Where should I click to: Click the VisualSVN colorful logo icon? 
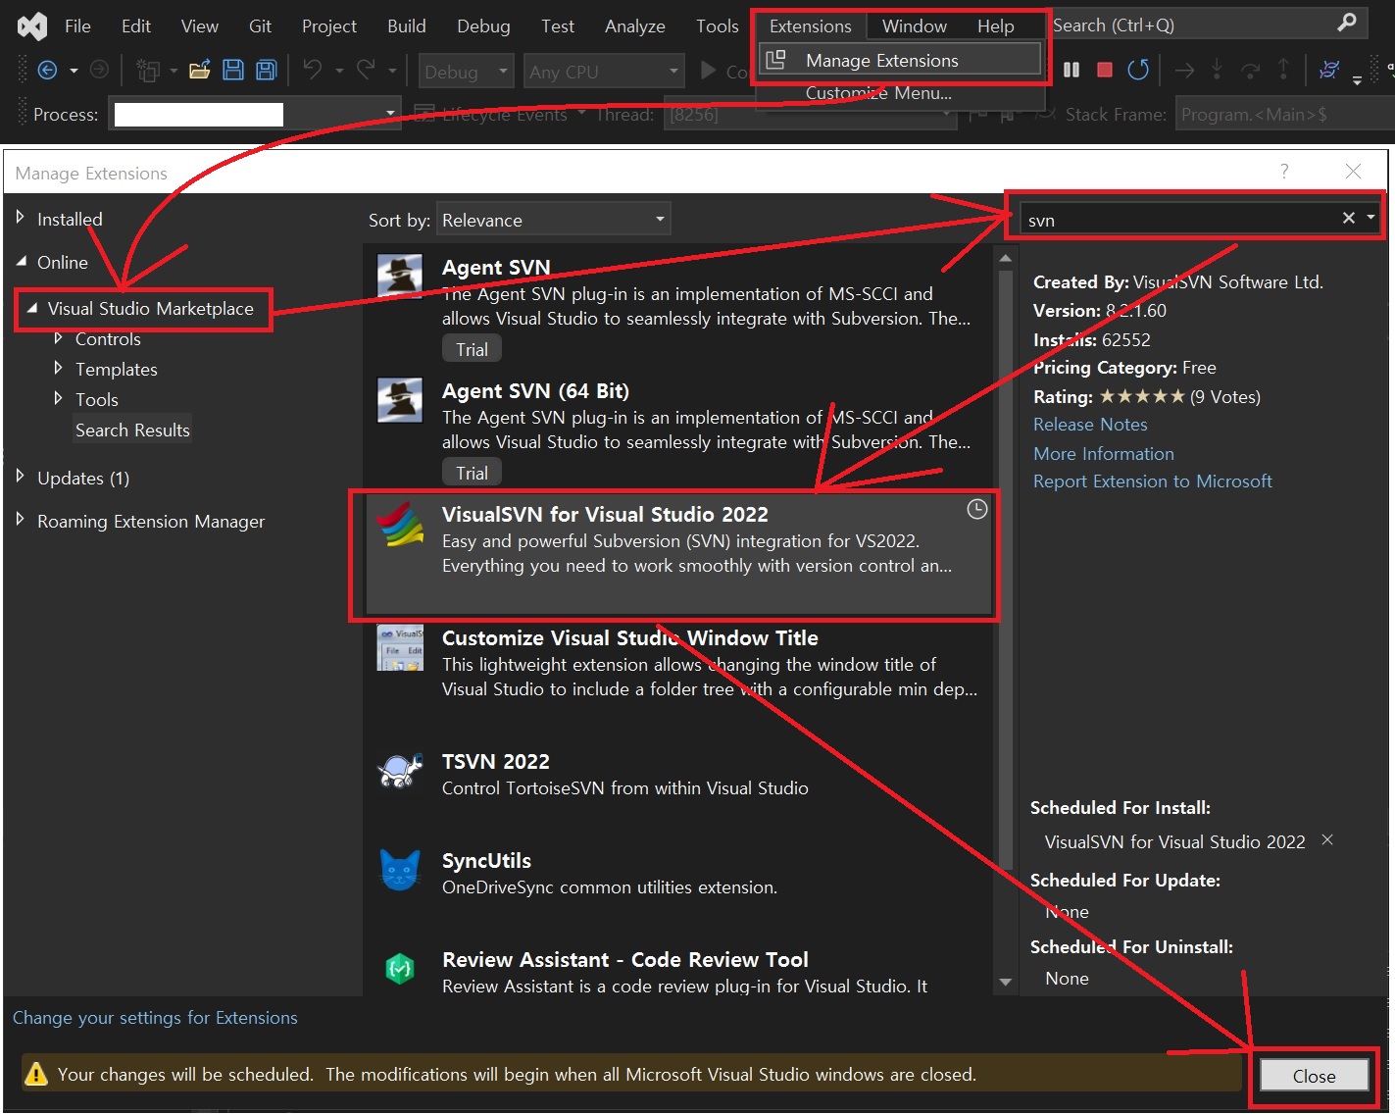point(400,524)
